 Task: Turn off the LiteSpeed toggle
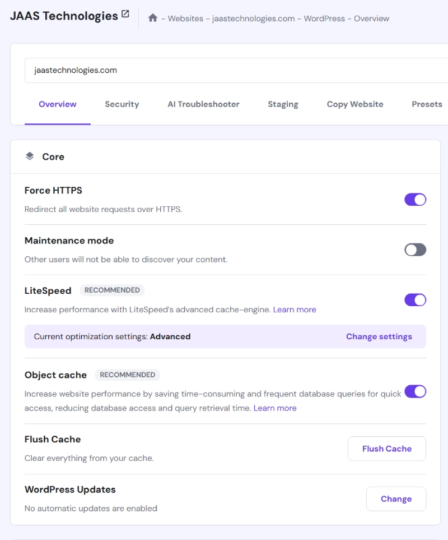[x=415, y=300]
